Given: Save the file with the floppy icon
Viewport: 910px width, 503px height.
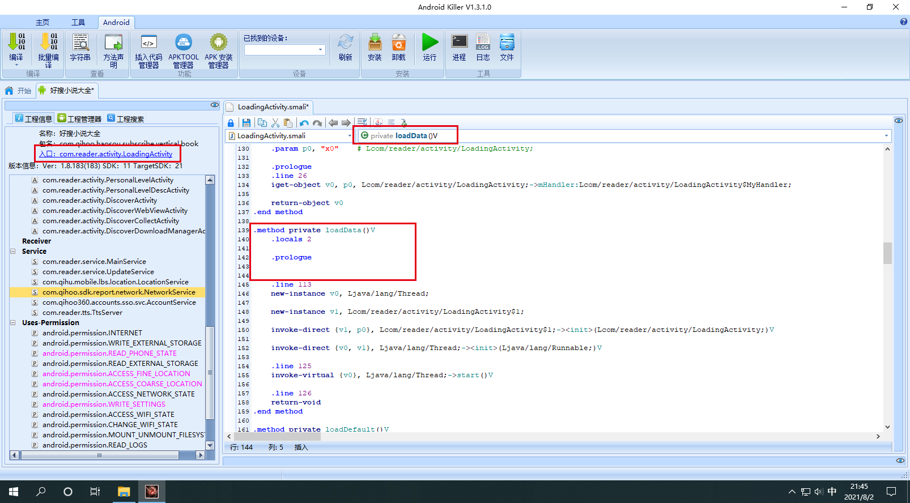Looking at the screenshot, I should [246, 123].
